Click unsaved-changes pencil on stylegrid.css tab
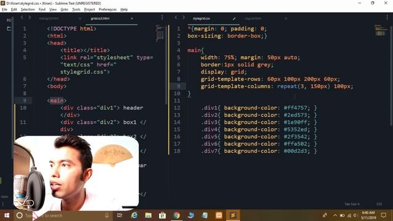The image size is (393, 221). (x=234, y=18)
